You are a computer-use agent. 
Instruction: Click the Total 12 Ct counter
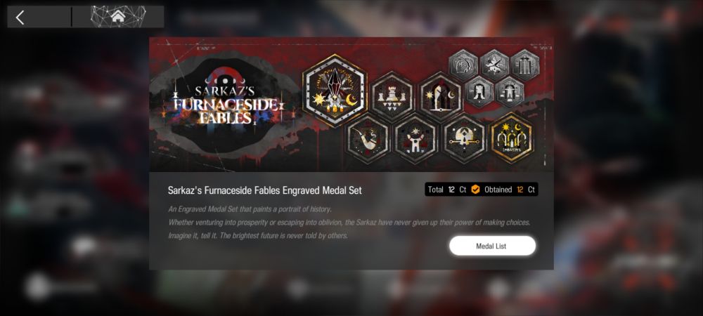[446, 190]
